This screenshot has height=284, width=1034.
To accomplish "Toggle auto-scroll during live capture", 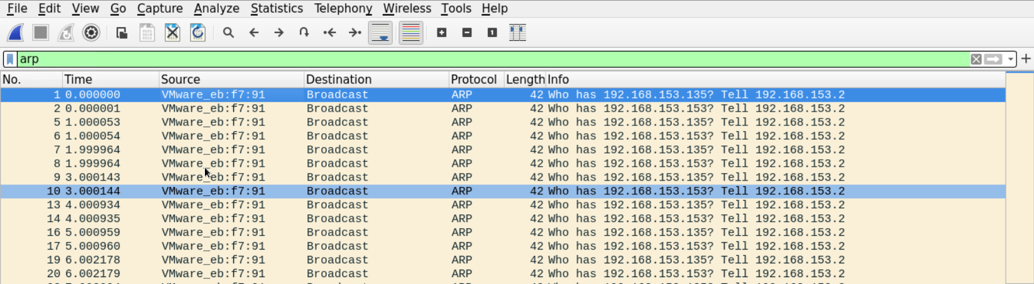I will (x=380, y=33).
